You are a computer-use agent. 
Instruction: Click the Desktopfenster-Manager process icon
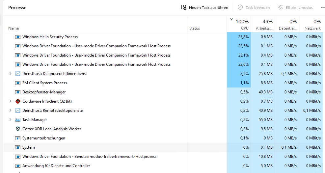[x=18, y=92]
